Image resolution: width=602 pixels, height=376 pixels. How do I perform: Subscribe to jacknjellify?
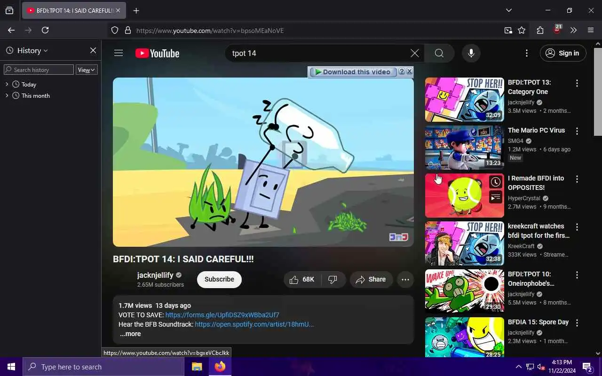[219, 279]
